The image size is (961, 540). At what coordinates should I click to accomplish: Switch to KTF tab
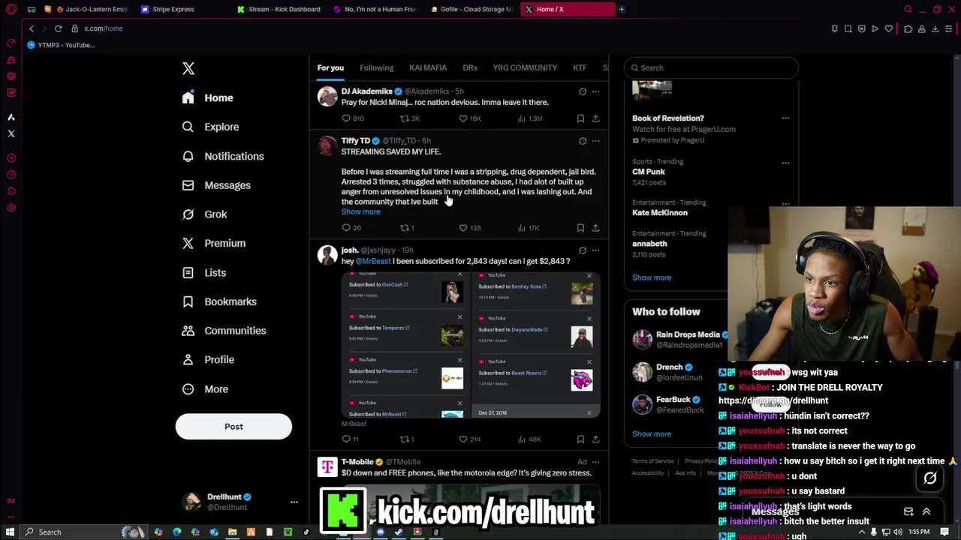pos(580,67)
